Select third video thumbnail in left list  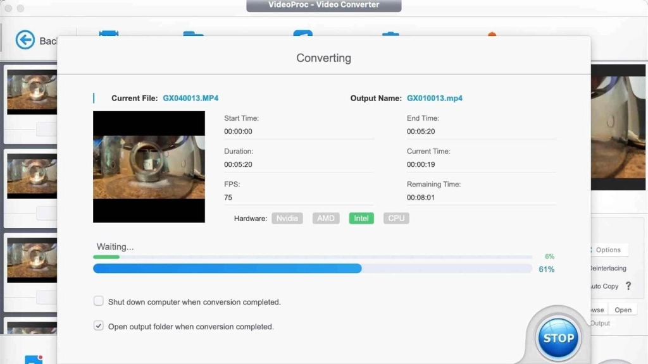click(x=32, y=260)
